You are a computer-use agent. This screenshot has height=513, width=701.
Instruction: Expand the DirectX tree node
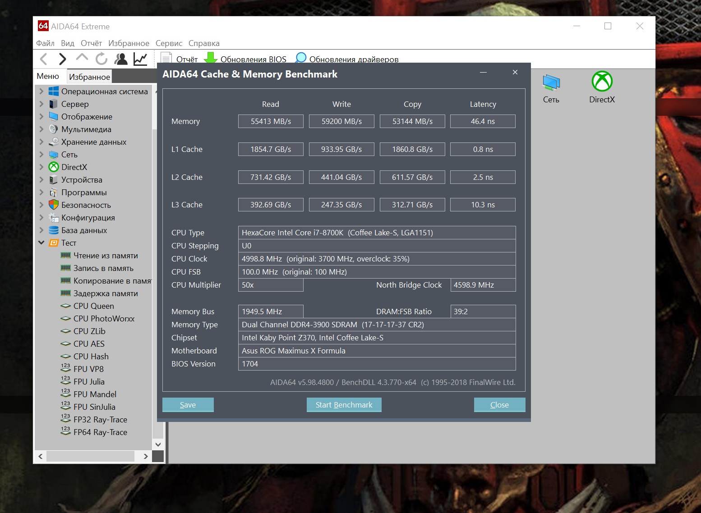pyautogui.click(x=42, y=167)
